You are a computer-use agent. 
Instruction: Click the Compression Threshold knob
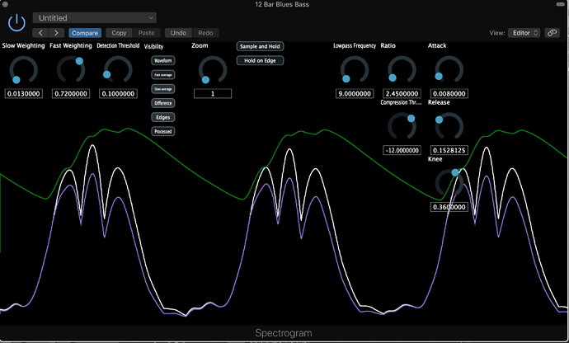[402, 126]
